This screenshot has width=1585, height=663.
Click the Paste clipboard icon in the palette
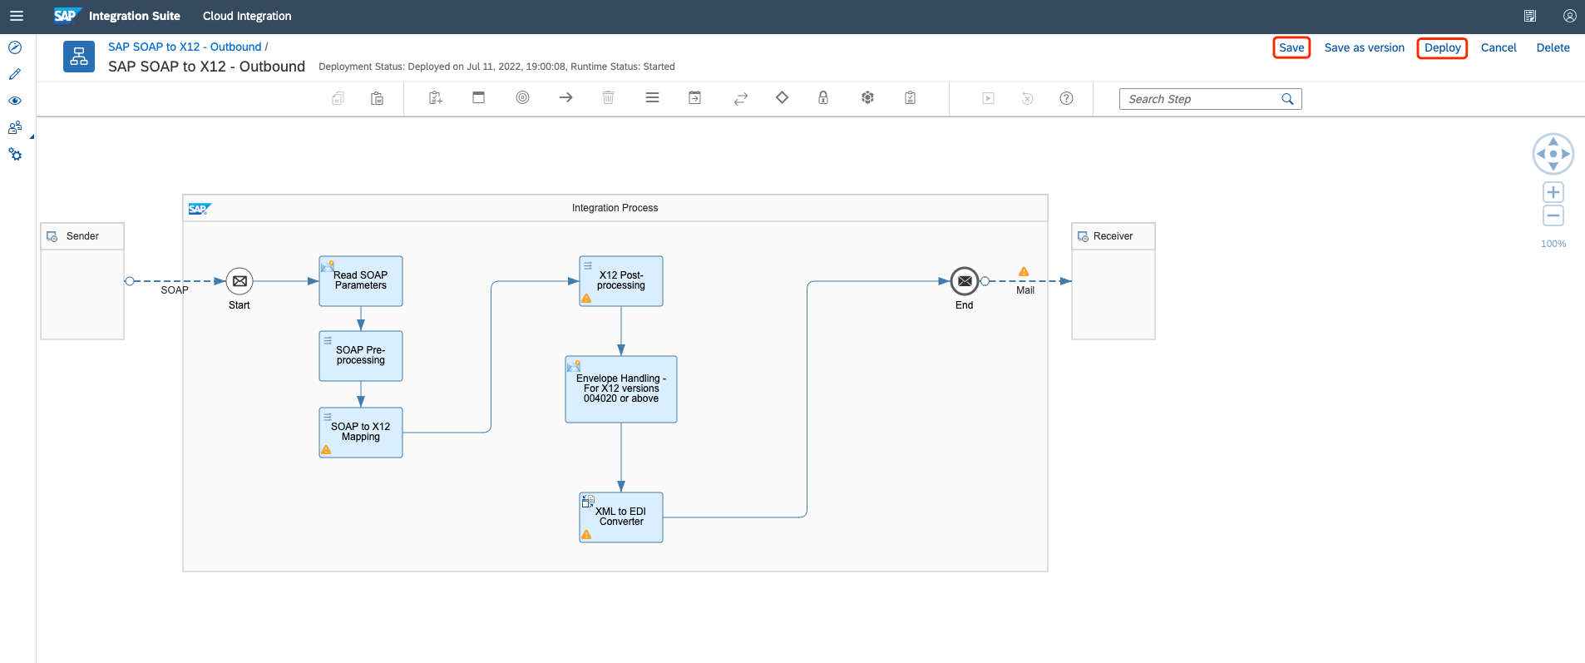coord(377,98)
